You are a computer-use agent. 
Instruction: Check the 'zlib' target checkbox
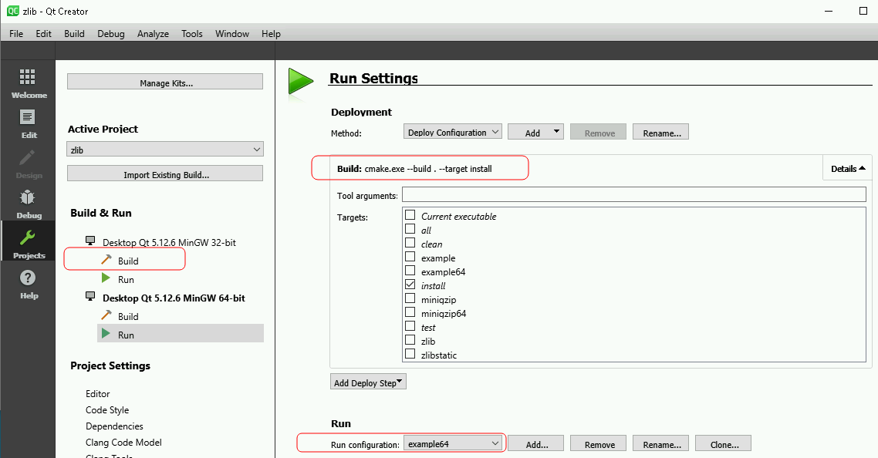pyautogui.click(x=410, y=340)
